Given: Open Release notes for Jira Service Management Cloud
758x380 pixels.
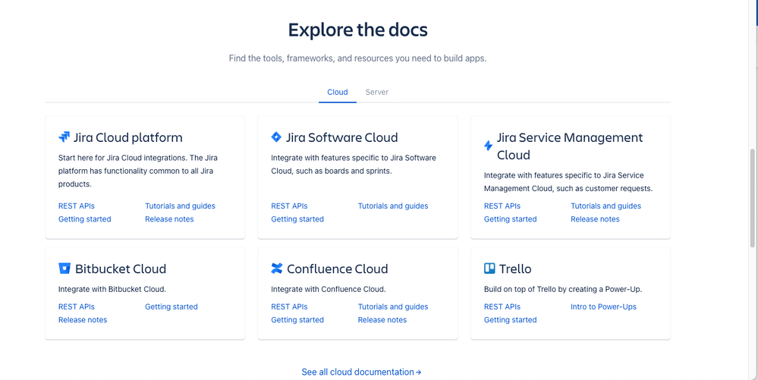Looking at the screenshot, I should point(595,219).
